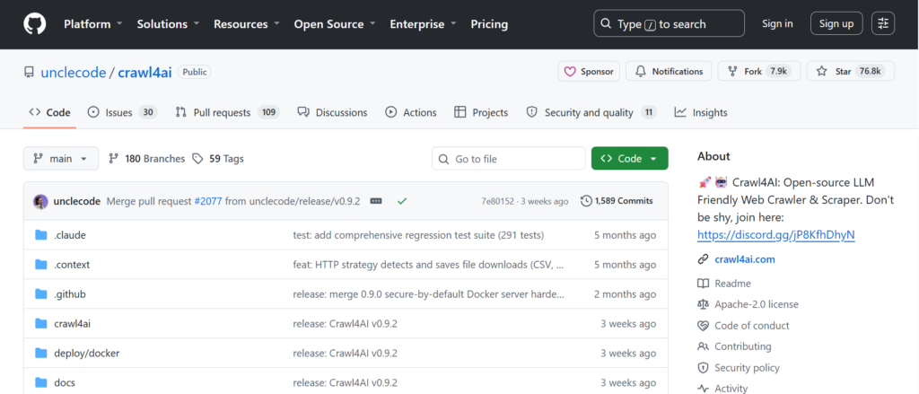Open the main branch selector dropdown
The image size is (919, 394).
pyautogui.click(x=61, y=158)
